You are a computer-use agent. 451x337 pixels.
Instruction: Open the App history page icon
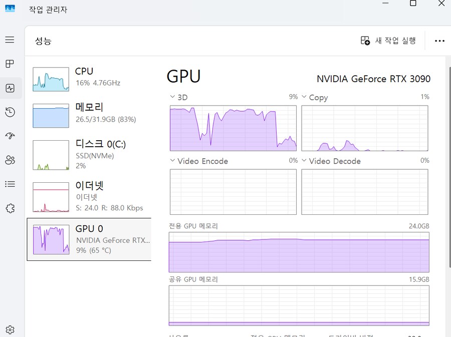10,112
